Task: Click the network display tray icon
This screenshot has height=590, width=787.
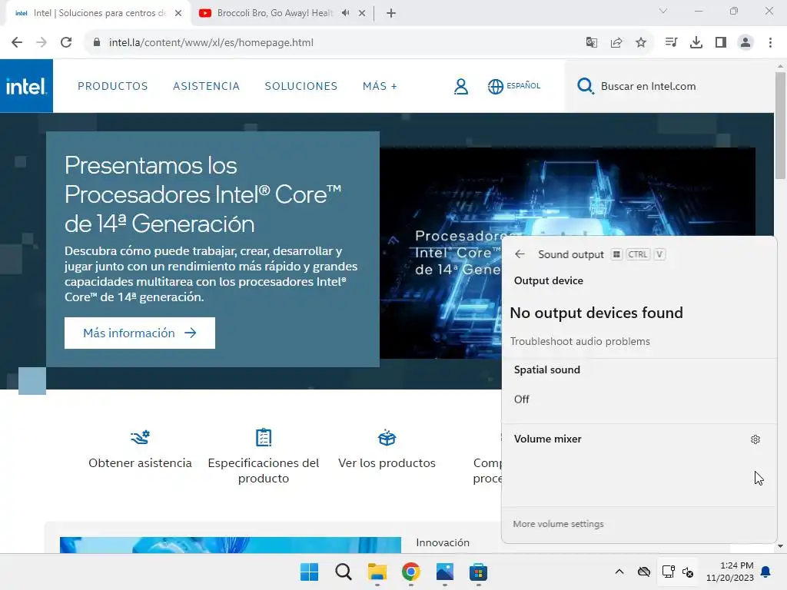Action: tap(668, 572)
